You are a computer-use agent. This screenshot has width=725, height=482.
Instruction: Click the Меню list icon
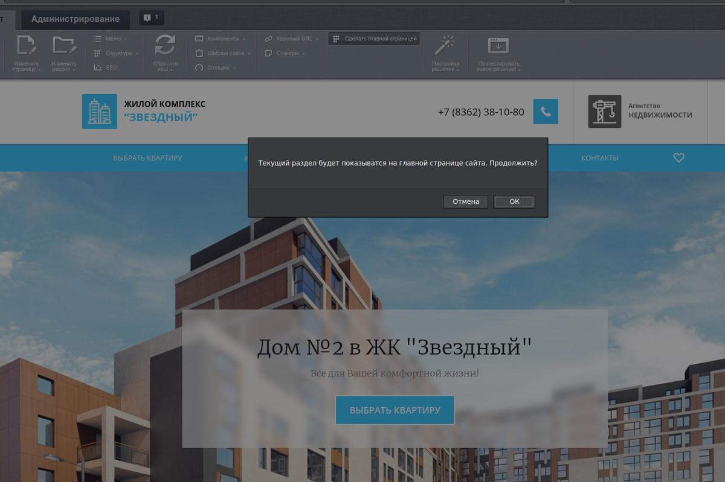pyautogui.click(x=97, y=39)
